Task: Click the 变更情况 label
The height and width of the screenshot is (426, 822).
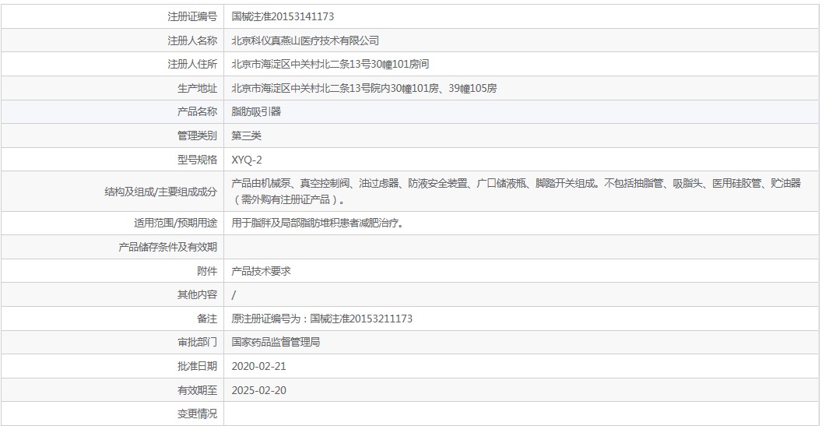Action: pos(197,414)
